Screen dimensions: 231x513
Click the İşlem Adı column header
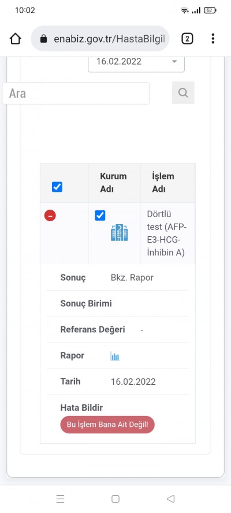click(163, 183)
